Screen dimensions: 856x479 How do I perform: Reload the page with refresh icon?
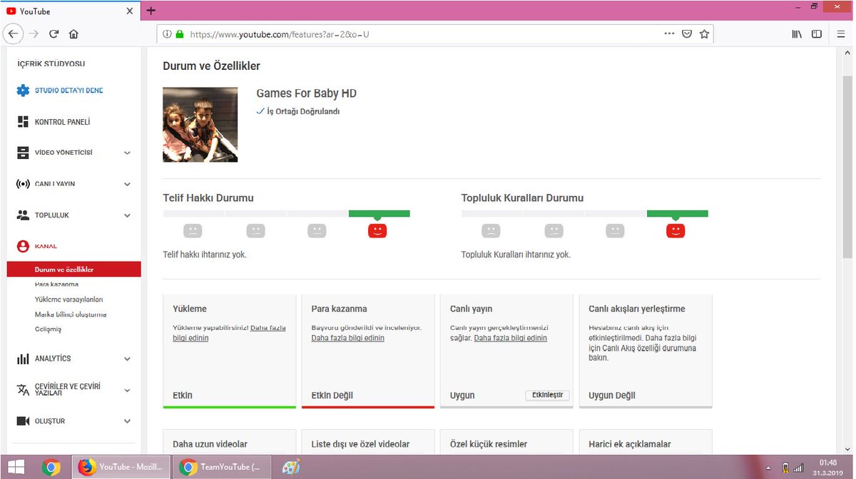[53, 34]
